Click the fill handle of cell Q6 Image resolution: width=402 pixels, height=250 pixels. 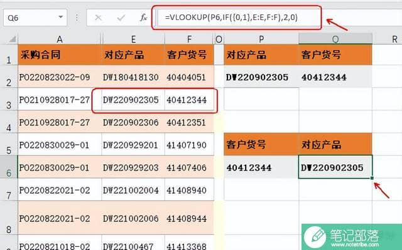(x=372, y=178)
